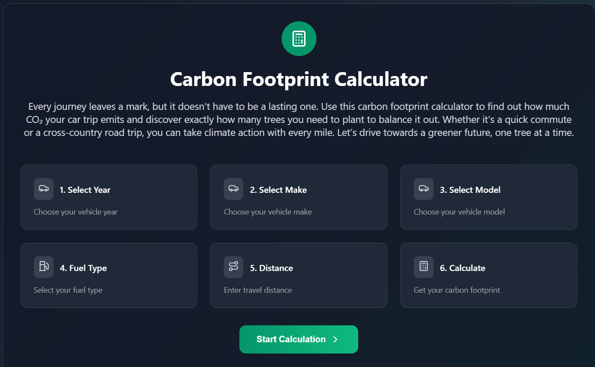
Task: Click the route icon on the Distance card
Action: pos(233,267)
